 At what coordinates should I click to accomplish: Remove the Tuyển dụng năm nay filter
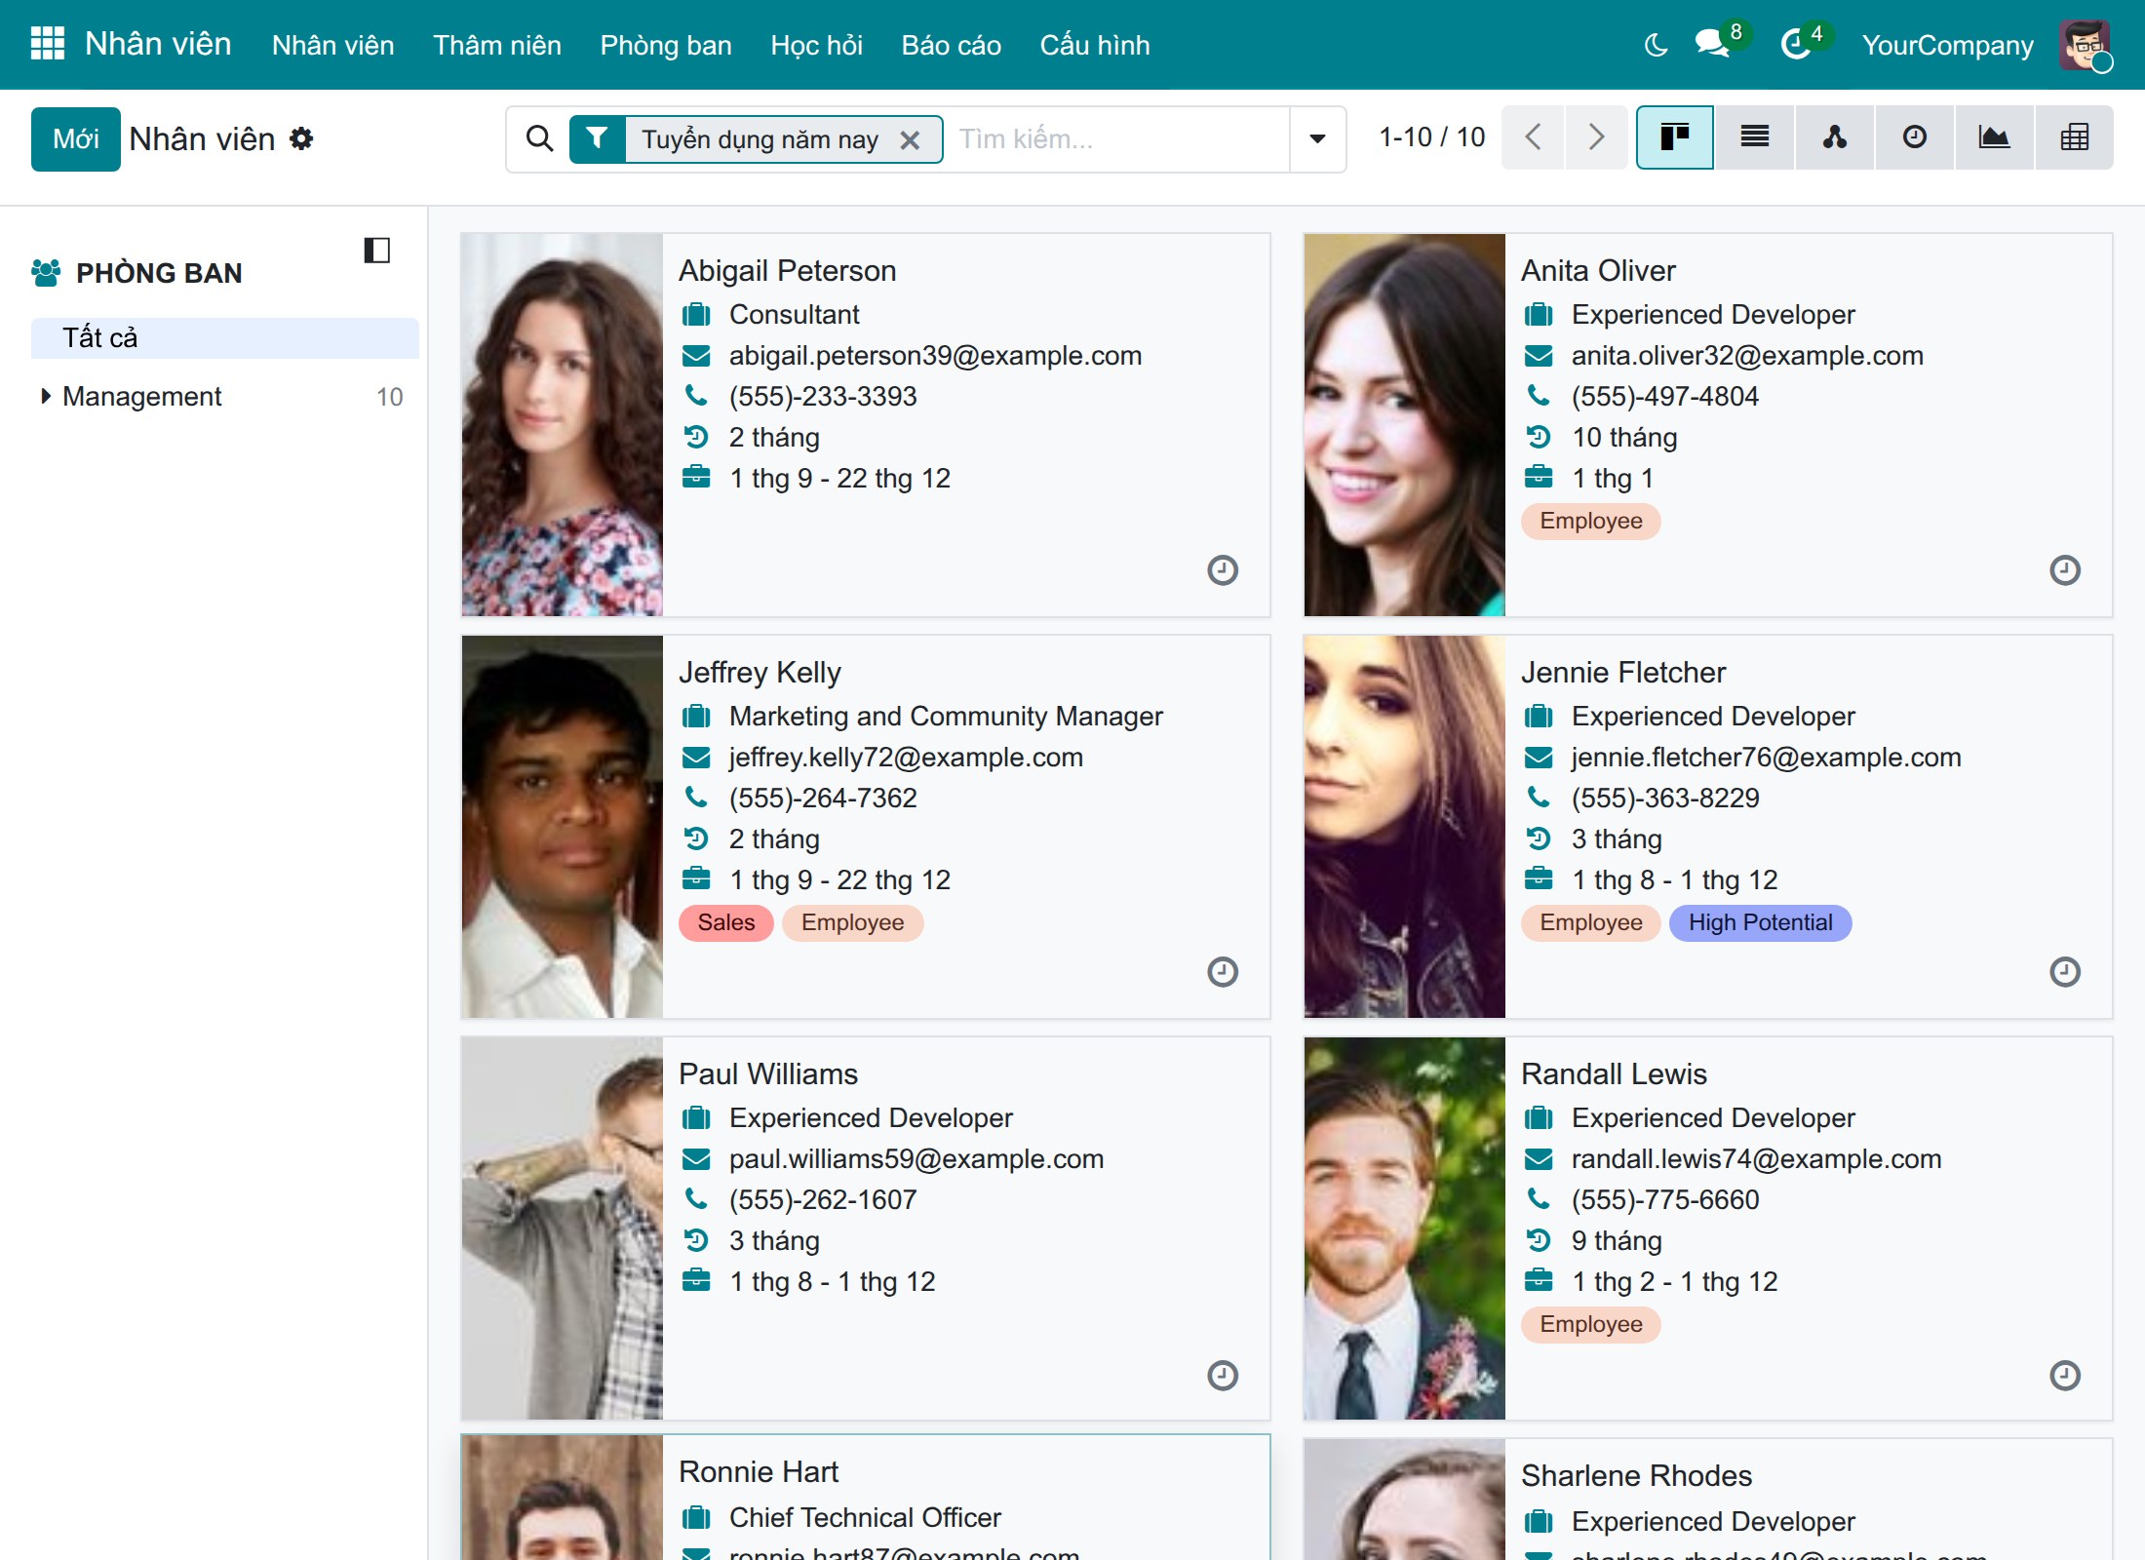910,140
